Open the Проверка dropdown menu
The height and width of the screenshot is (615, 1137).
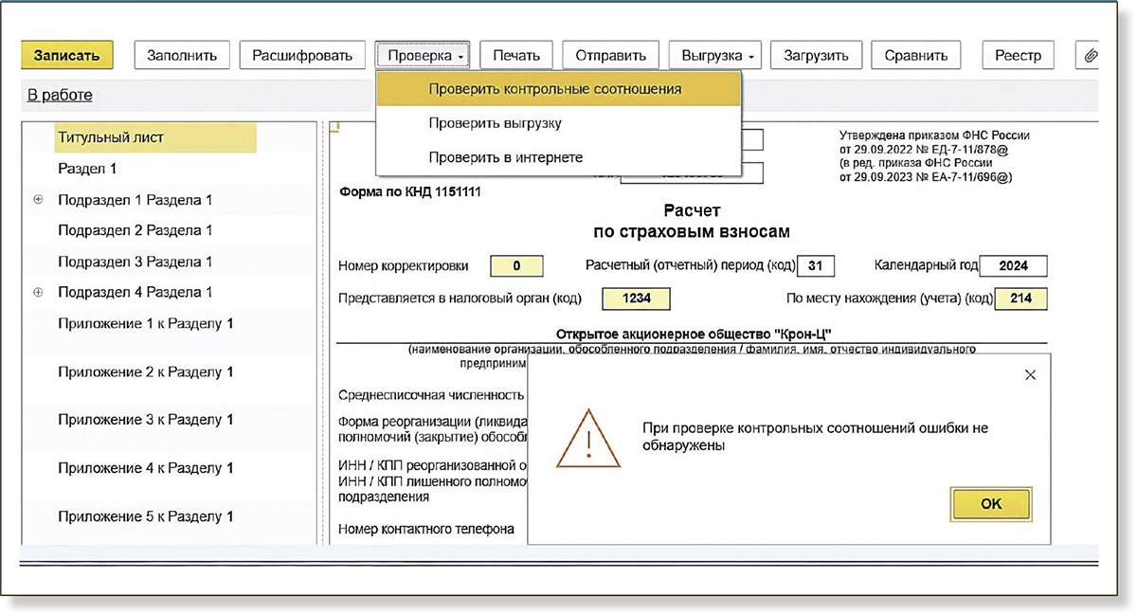425,55
